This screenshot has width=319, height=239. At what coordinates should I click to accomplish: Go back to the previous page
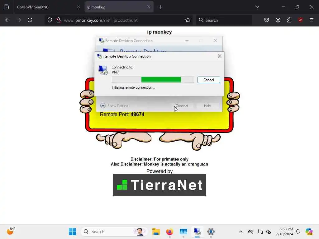point(7,20)
